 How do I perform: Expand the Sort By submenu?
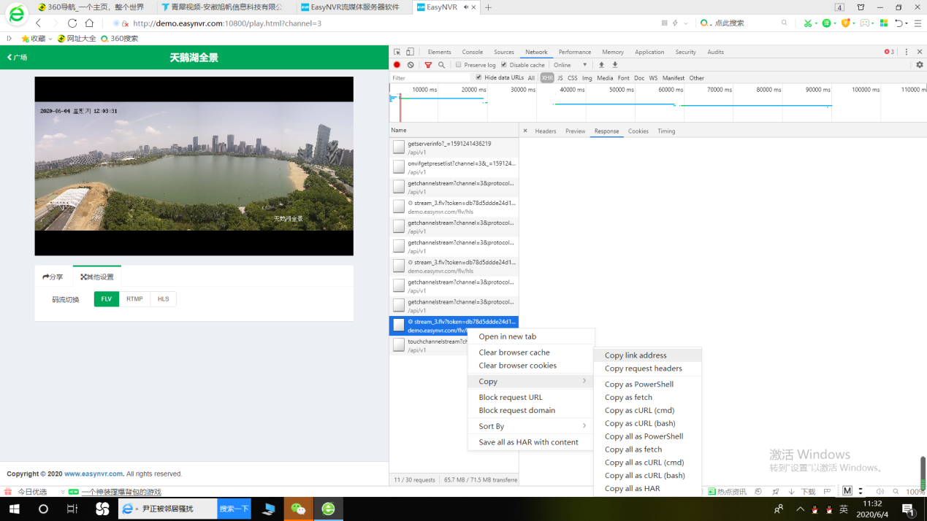click(x=530, y=426)
